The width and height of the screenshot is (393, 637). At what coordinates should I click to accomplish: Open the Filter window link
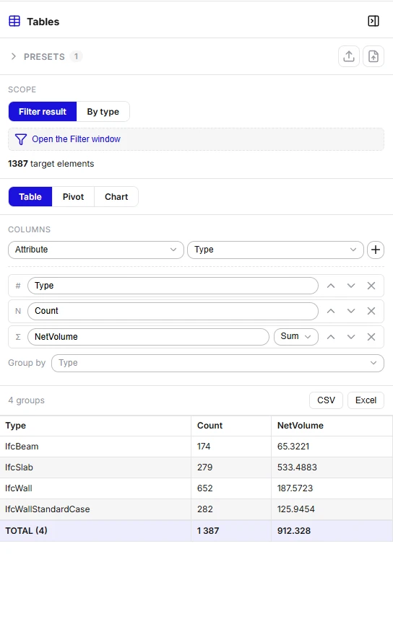pos(76,139)
